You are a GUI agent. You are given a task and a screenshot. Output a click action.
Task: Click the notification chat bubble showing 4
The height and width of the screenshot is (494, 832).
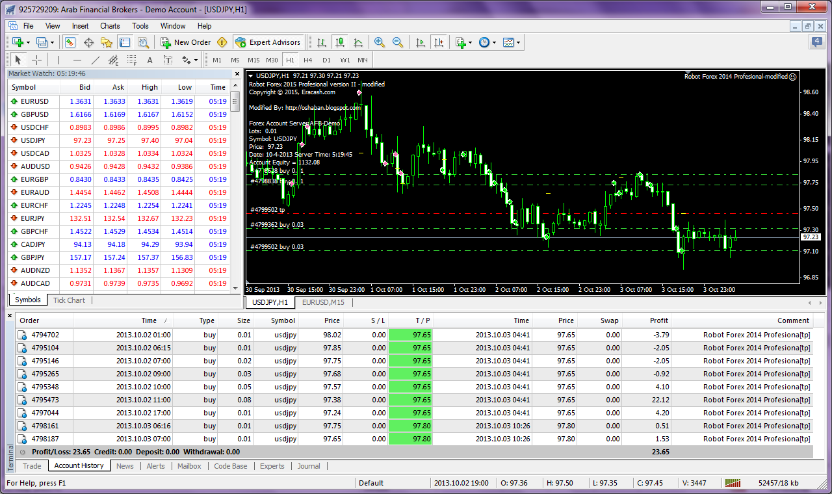click(x=816, y=42)
